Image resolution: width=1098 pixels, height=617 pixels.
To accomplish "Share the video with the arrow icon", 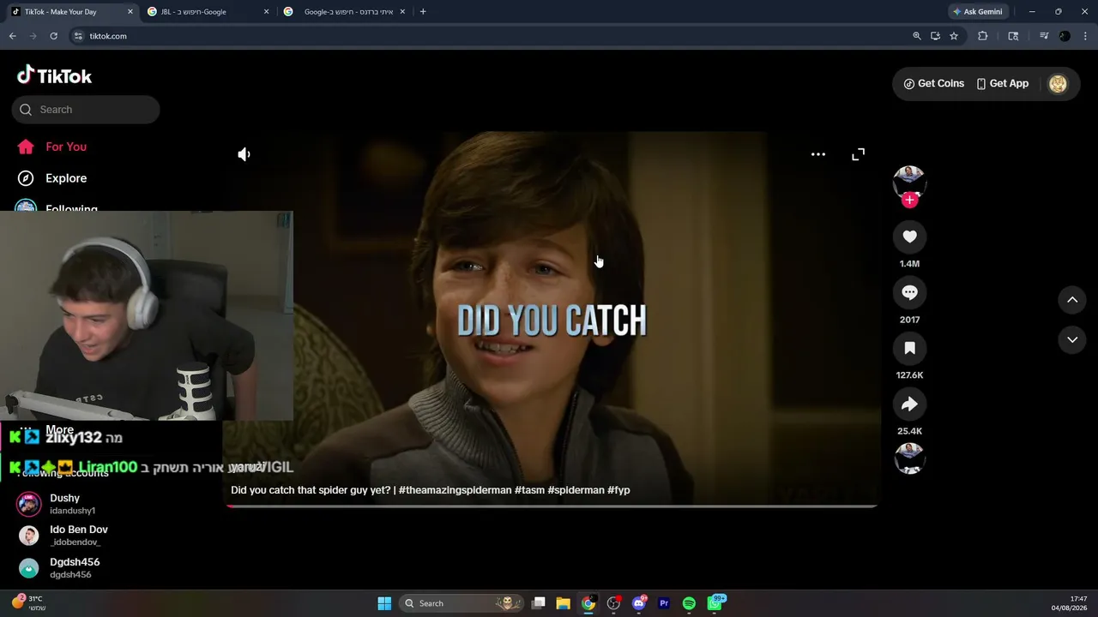I will tap(909, 404).
